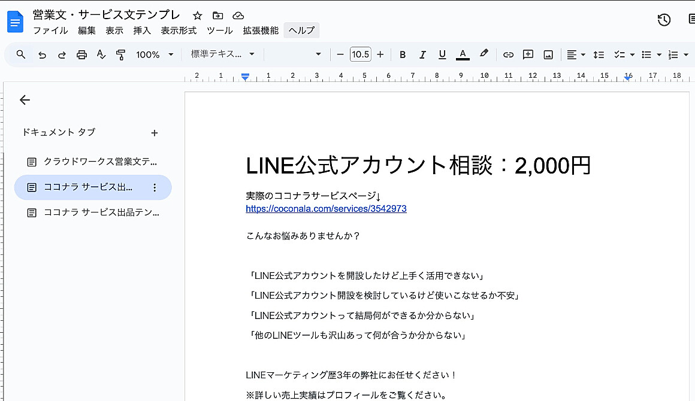Screen dimensions: 695x401
Task: Decrease font size with minus button
Action: 340,54
